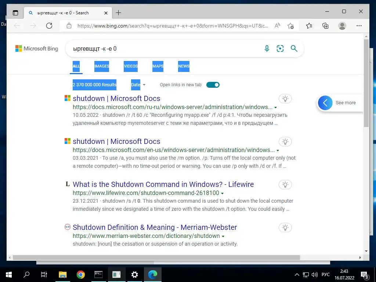Open the Date filter dropdown
The width and height of the screenshot is (376, 282).
[138, 85]
